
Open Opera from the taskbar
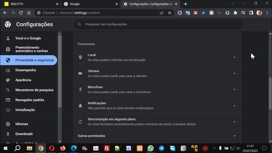pyautogui.click(x=52, y=148)
